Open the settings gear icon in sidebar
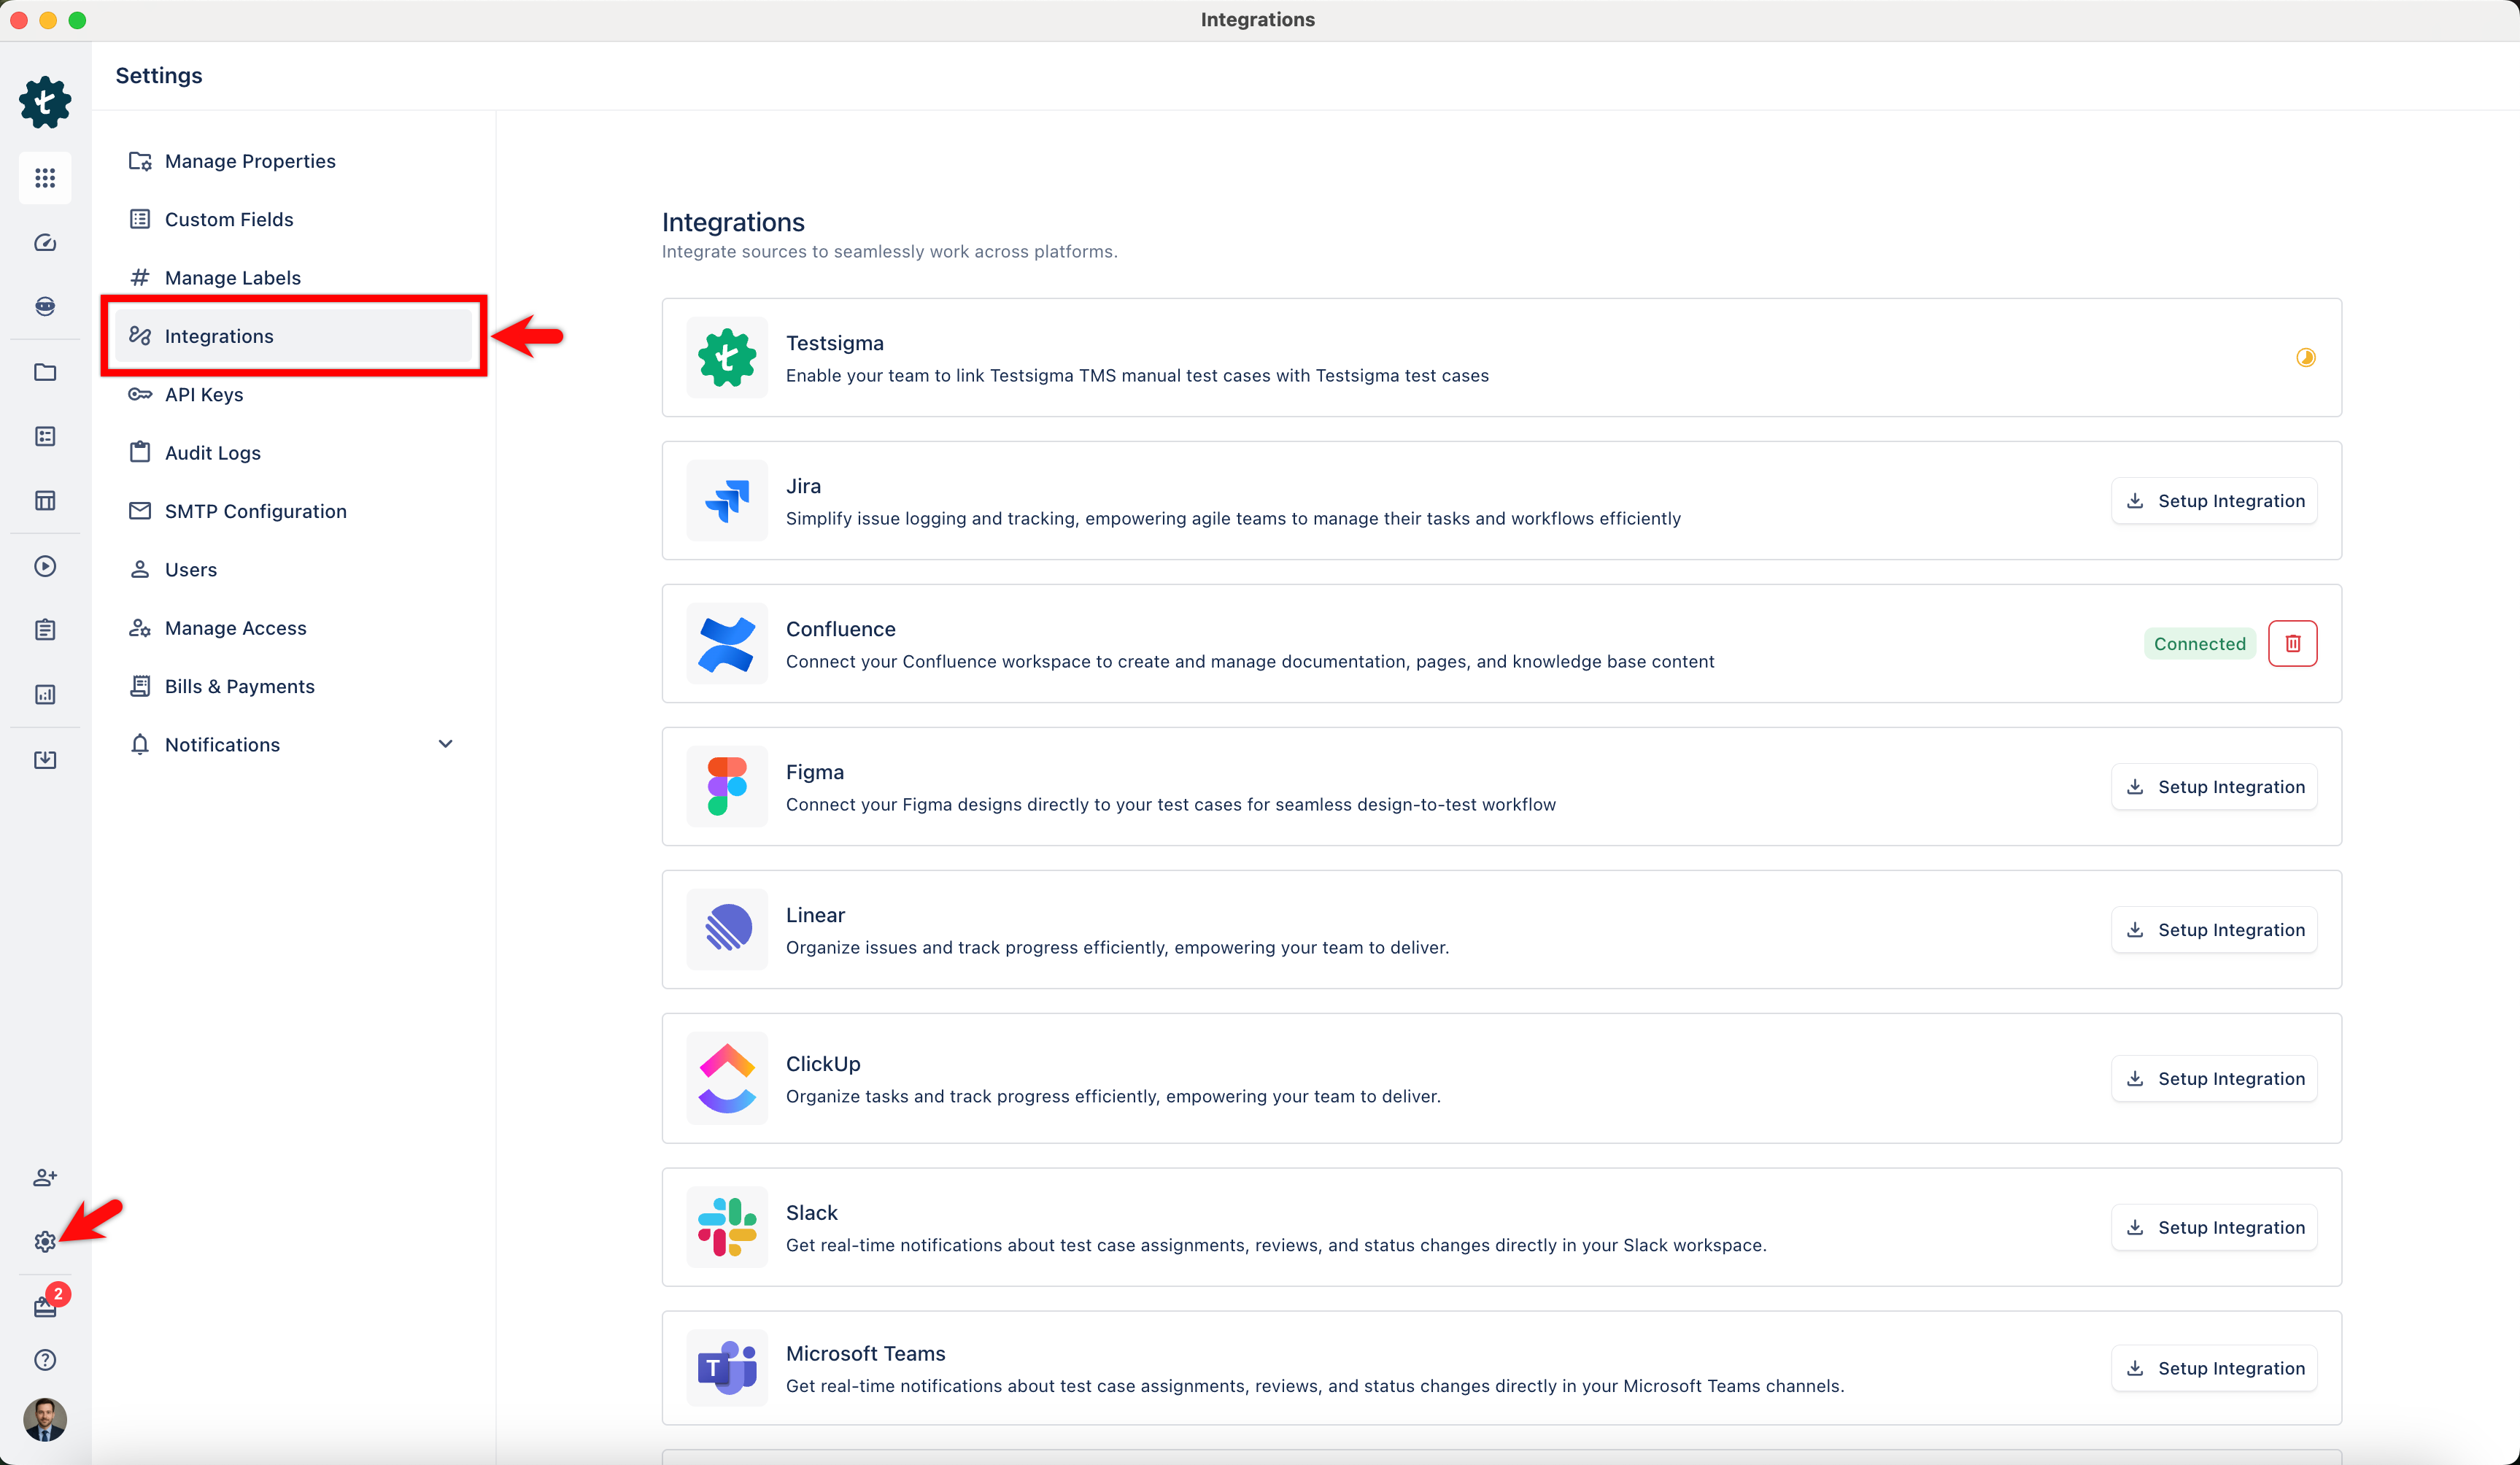The image size is (2520, 1465). (45, 1241)
